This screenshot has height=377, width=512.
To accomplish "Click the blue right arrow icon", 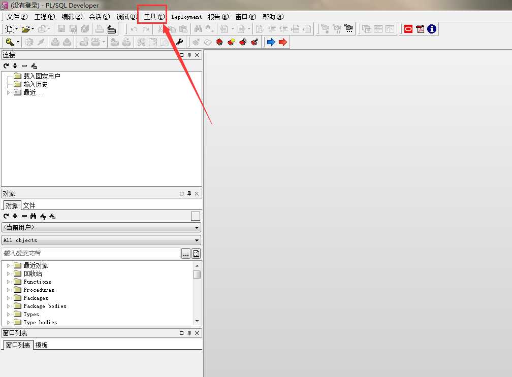I will coord(271,42).
